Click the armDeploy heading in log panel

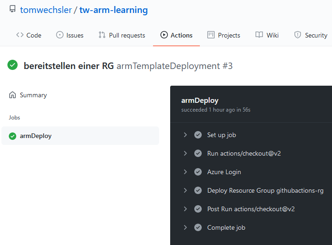[200, 101]
